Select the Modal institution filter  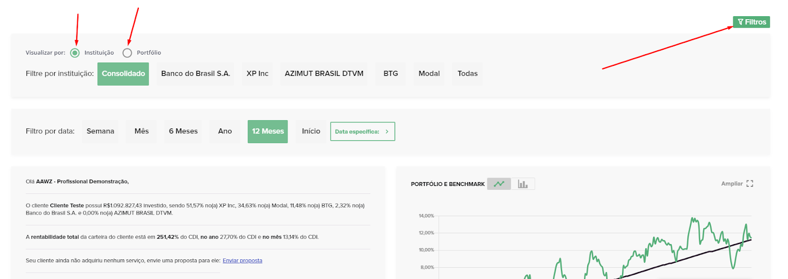coord(429,74)
